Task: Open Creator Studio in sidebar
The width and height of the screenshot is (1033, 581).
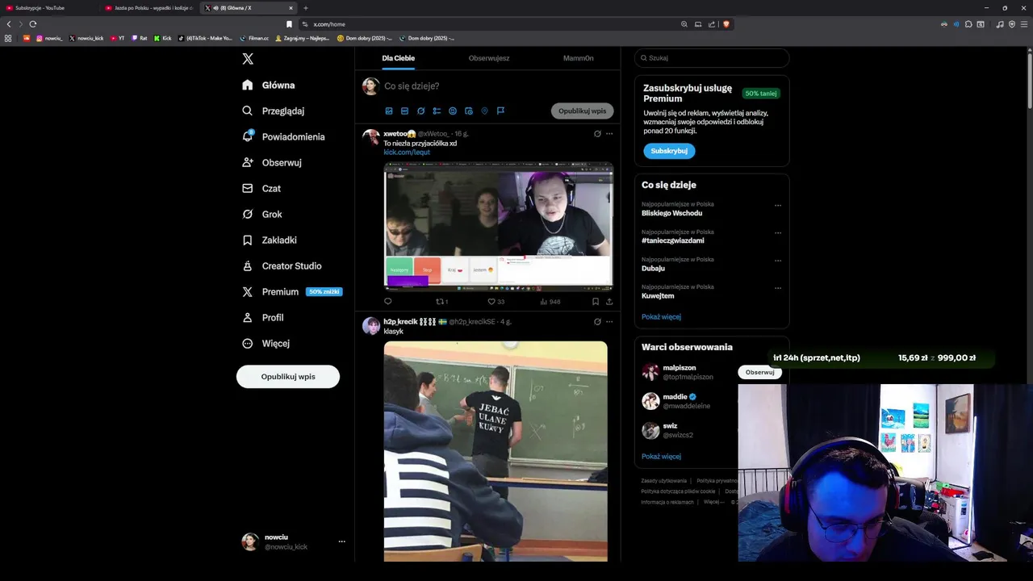Action: (282, 265)
